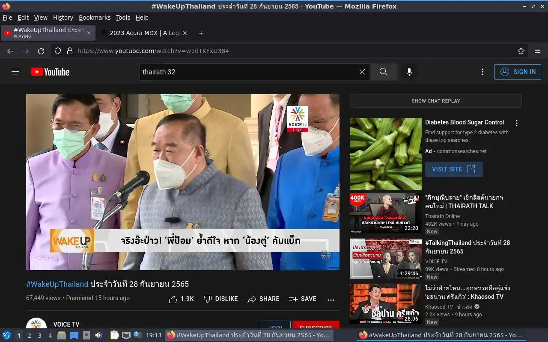Image resolution: width=548 pixels, height=342 pixels.
Task: Switch to workspace 3
Action: (40, 336)
